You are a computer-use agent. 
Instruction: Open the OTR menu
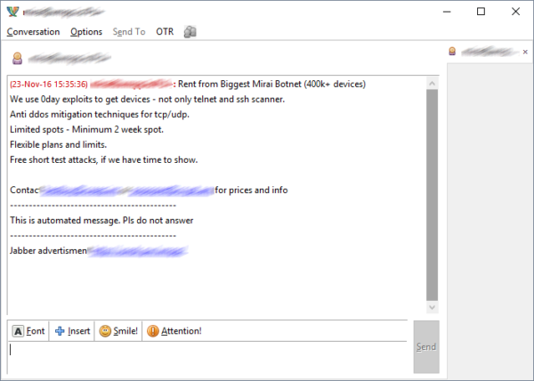[165, 31]
